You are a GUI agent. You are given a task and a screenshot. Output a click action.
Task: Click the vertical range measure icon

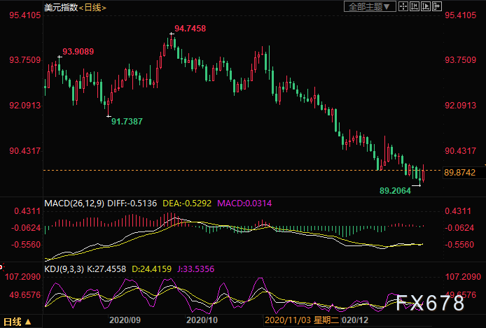[415, 7]
